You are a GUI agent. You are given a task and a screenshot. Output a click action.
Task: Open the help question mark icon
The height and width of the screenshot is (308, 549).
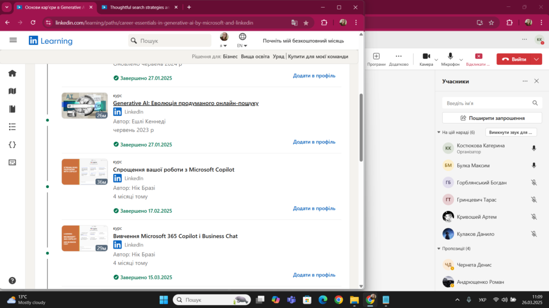pos(12,281)
